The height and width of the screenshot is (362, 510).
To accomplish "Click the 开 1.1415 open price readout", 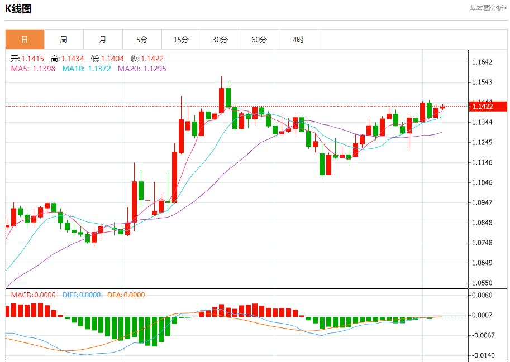I will pos(27,59).
